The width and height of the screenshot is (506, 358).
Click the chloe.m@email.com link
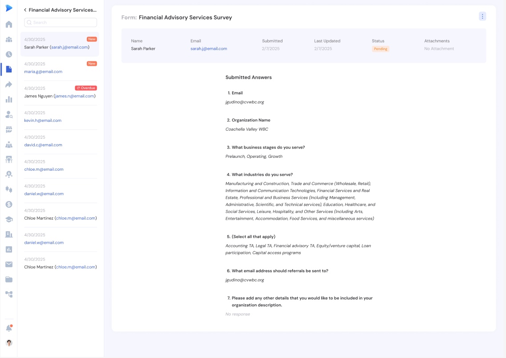pyautogui.click(x=43, y=169)
